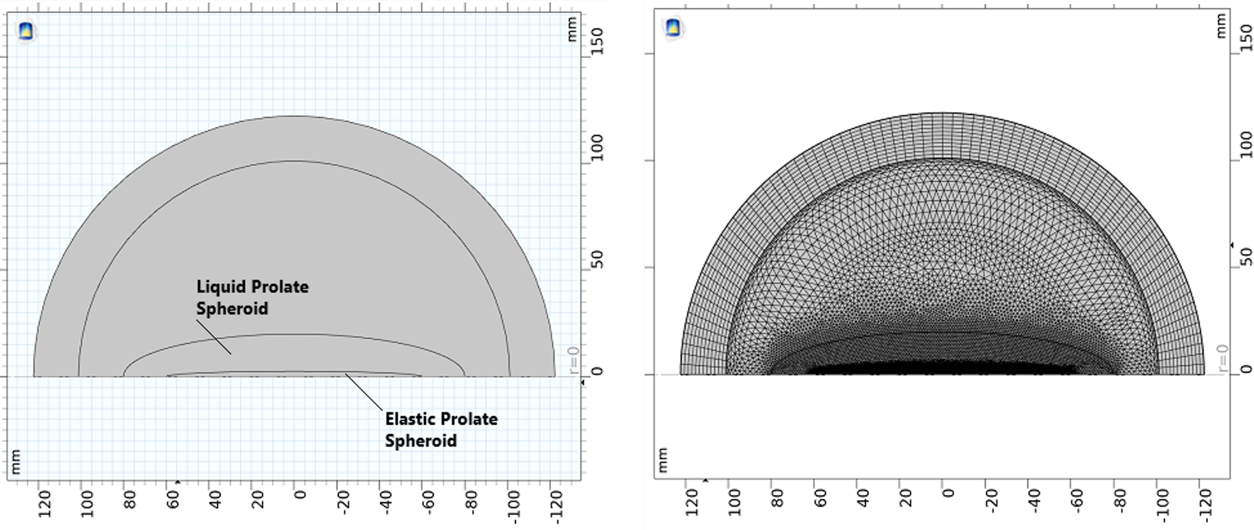This screenshot has height=530, width=1254.
Task: Click x-axis tick "80" in mesh plot
Action: 777,498
